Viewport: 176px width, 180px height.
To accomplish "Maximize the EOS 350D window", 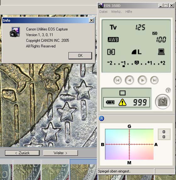I will point(166,6).
